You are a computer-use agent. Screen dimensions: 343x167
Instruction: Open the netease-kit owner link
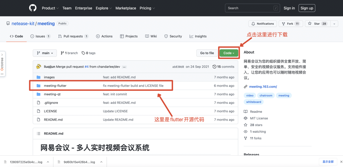23,23
